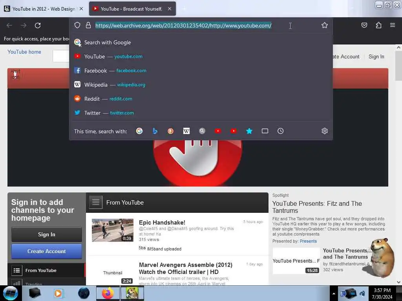This screenshot has width=402, height=301.
Task: Search bookmarks using the blue star icon
Action: click(249, 131)
